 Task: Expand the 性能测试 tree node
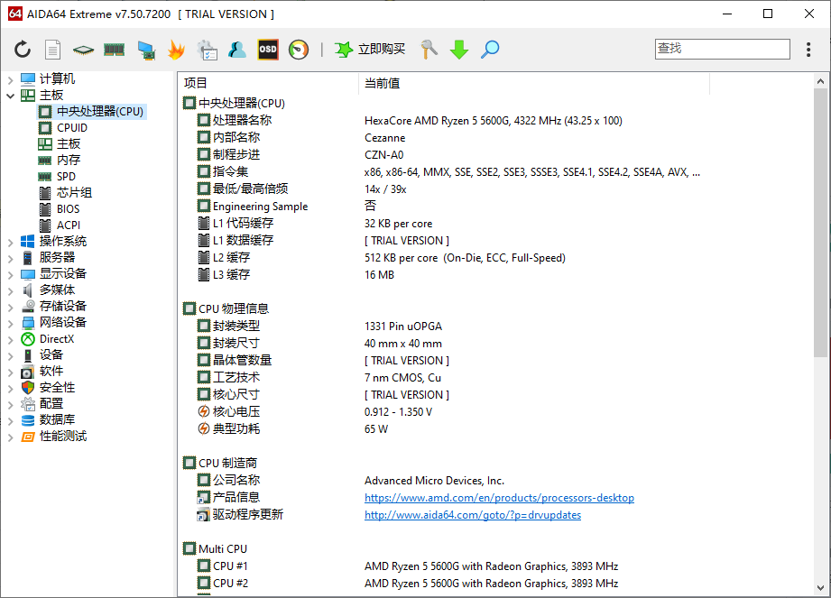(x=11, y=437)
